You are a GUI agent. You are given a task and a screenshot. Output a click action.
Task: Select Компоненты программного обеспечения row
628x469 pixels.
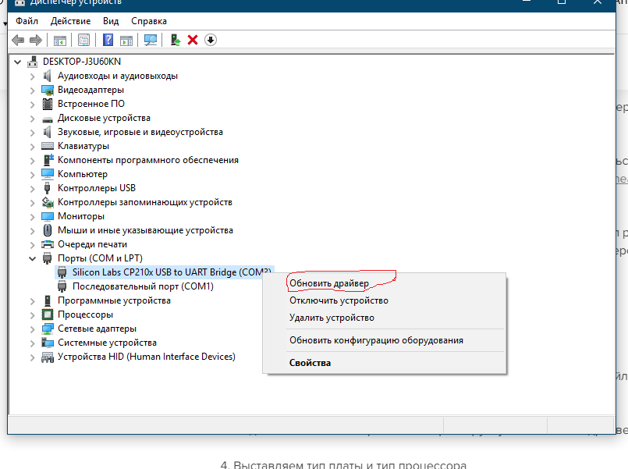tap(147, 160)
